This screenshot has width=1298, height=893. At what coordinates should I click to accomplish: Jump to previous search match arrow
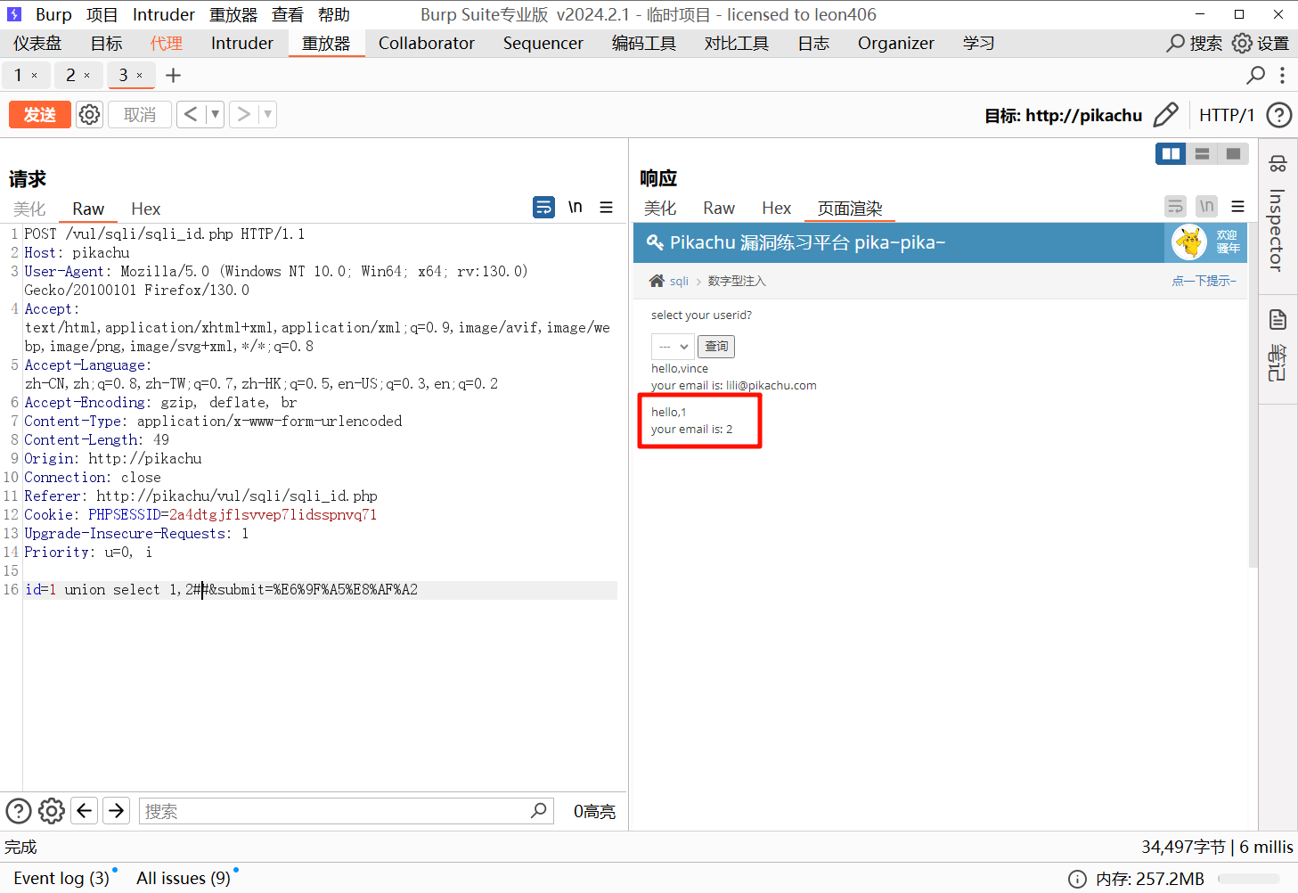coord(85,811)
